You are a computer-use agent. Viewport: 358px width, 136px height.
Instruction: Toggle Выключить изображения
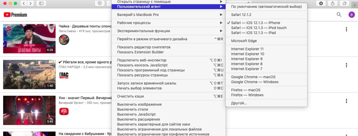pyautogui.click(x=168, y=104)
